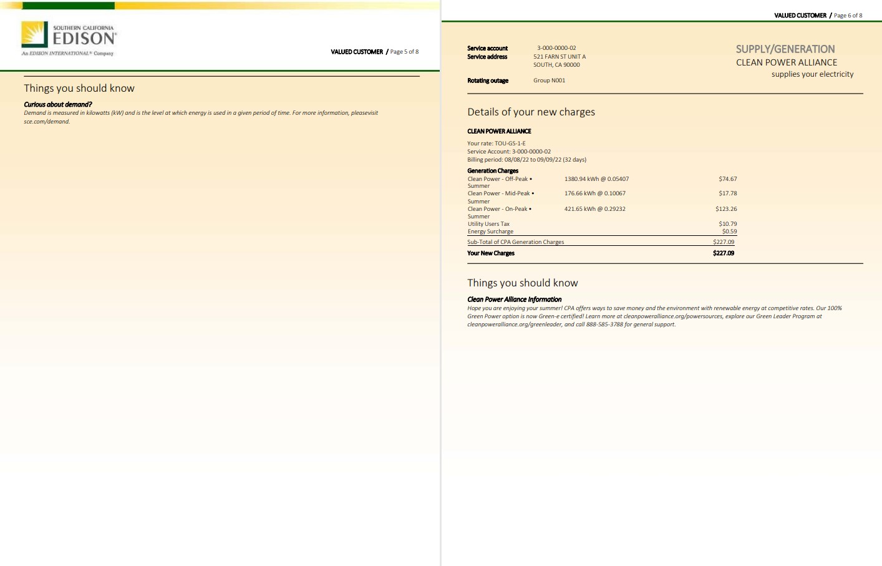Select the Curious about demand heading
Viewport: 882px width, 566px height.
[57, 104]
